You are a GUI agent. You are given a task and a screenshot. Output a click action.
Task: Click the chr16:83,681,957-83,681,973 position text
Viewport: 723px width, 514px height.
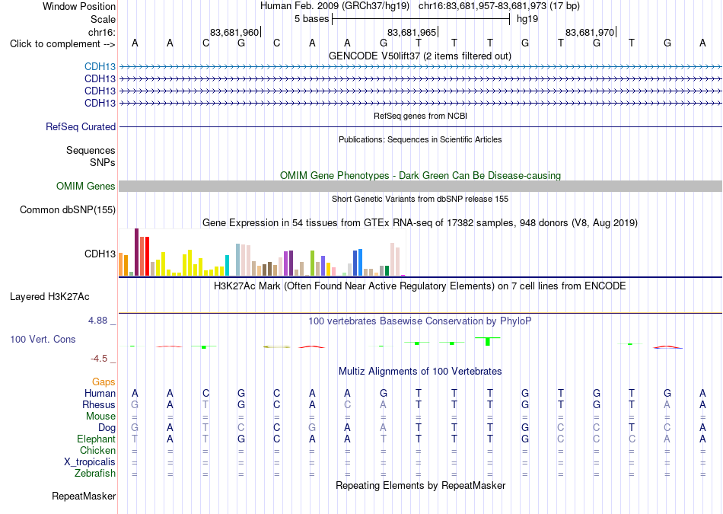point(499,6)
